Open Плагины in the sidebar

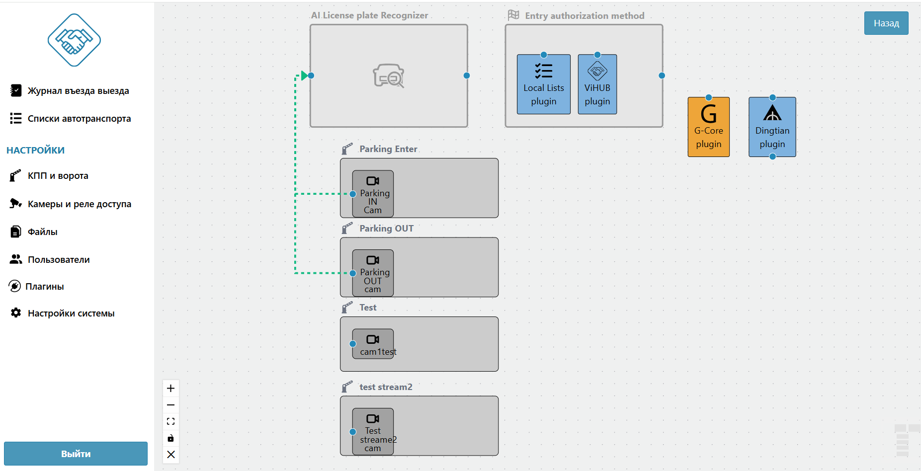[45, 287]
